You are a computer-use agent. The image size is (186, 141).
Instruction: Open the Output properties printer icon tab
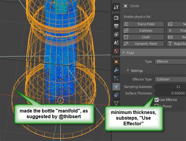tap(116, 26)
